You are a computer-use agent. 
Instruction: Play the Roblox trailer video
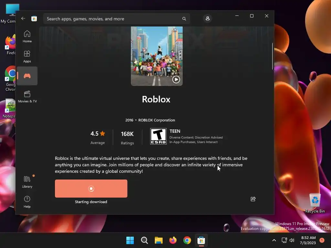(176, 79)
